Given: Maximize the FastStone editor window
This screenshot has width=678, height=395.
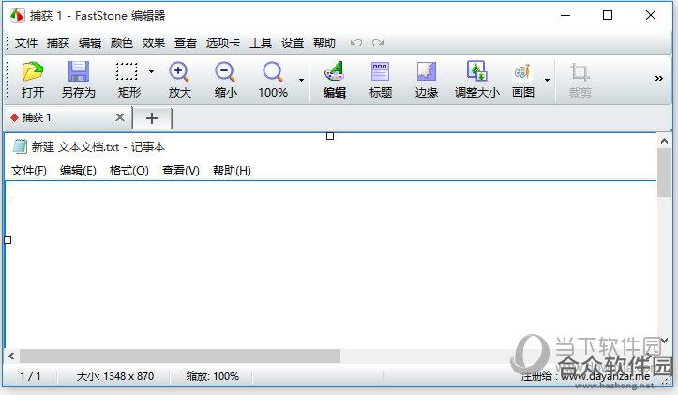Looking at the screenshot, I should point(608,16).
